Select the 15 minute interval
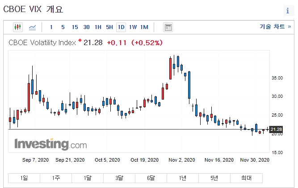The image size is (298, 188). click(x=75, y=27)
